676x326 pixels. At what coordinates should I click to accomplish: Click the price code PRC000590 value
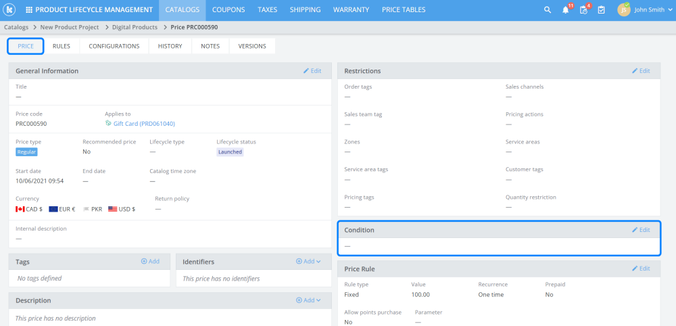pos(31,124)
